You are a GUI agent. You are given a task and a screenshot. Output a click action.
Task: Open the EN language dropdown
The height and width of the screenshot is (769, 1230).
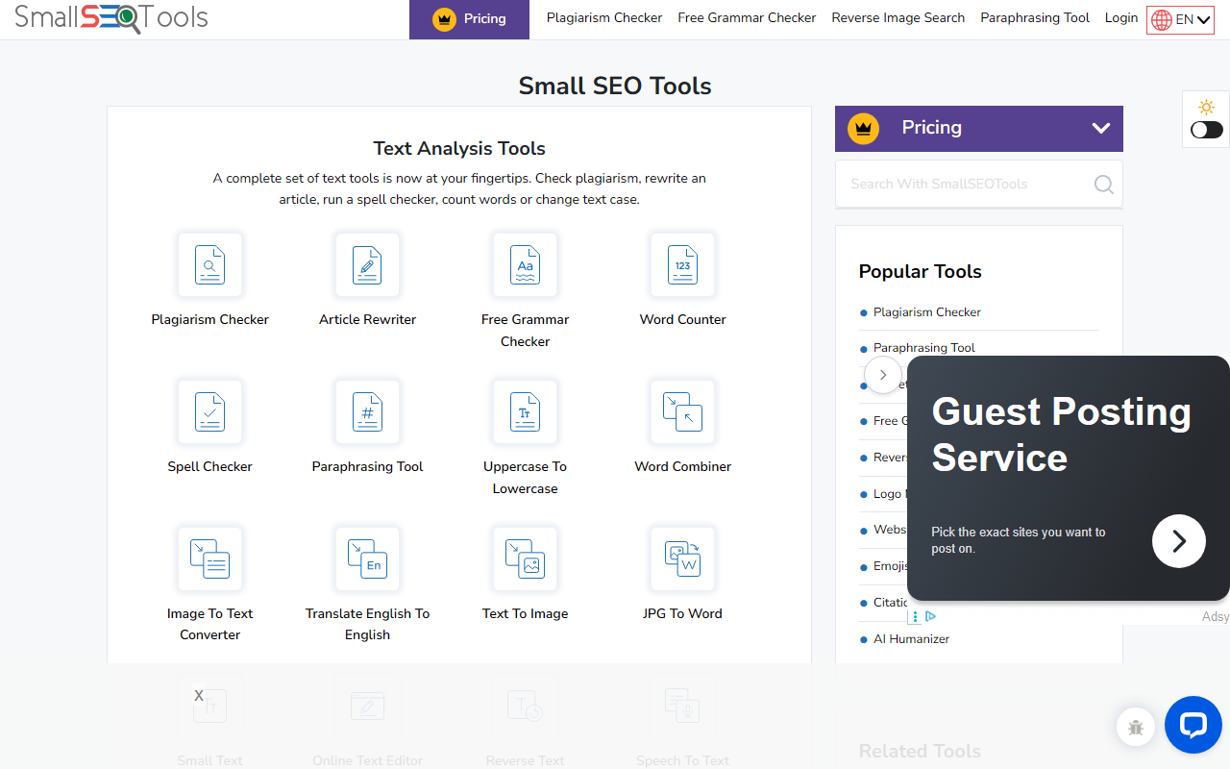pos(1180,19)
